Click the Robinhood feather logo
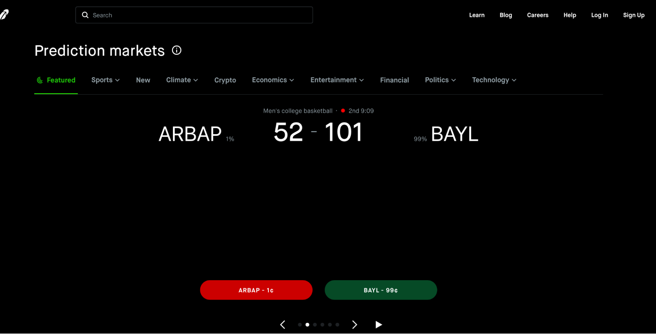656x334 pixels. pos(4,14)
